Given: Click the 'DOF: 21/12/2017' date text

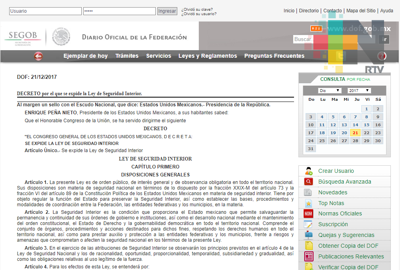Looking at the screenshot, I should [x=37, y=77].
